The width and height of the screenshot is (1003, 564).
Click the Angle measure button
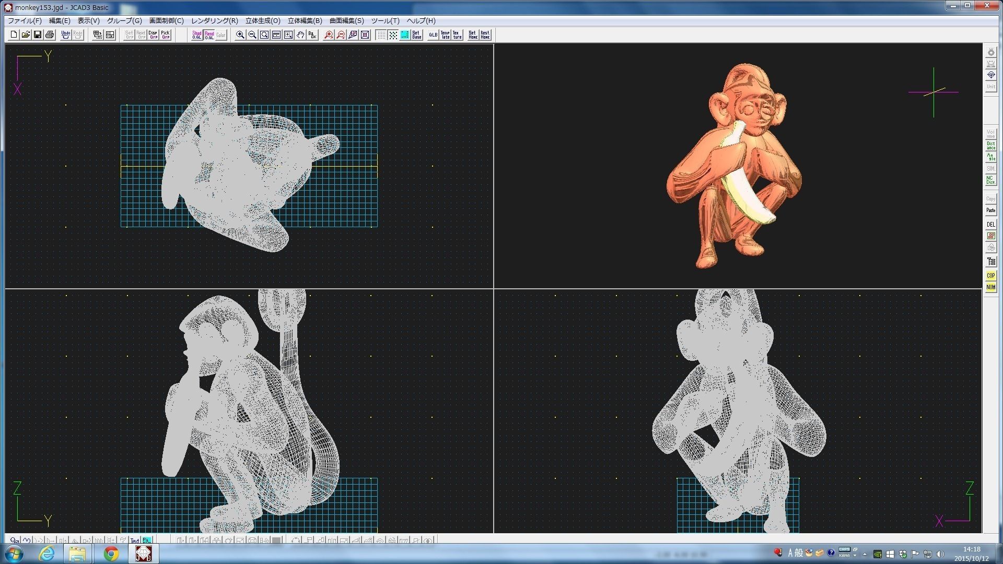click(990, 157)
